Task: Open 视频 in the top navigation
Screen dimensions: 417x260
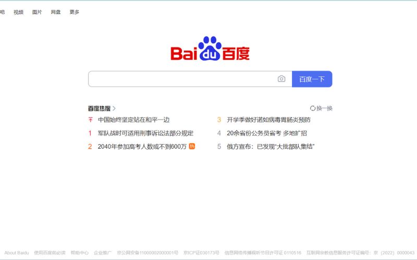Action: point(18,12)
